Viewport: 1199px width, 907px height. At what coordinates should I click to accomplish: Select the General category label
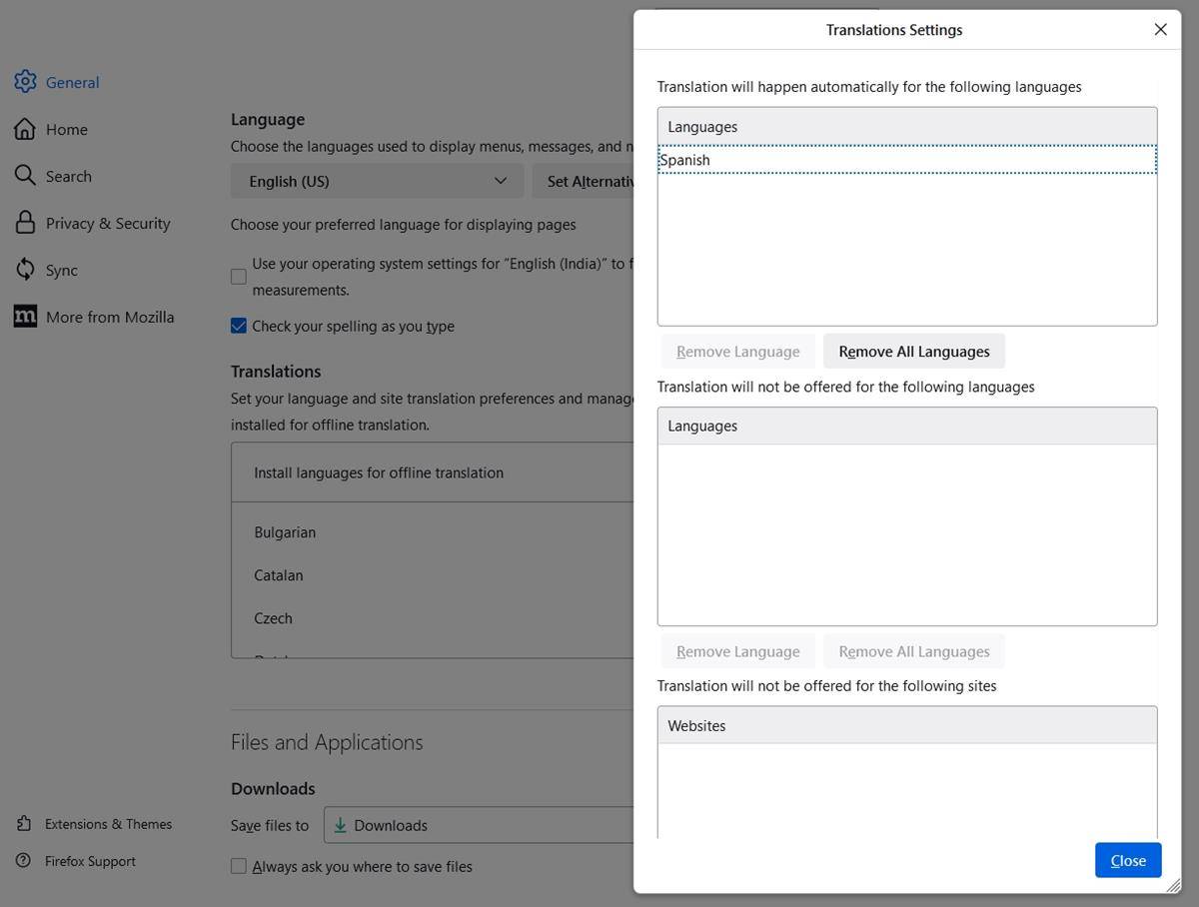(x=73, y=83)
